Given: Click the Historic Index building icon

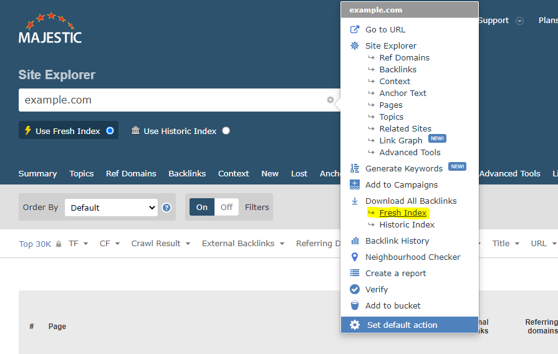Looking at the screenshot, I should pyautogui.click(x=135, y=130).
